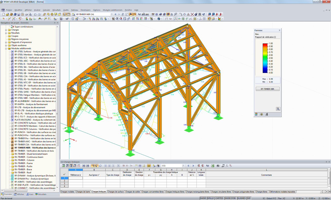Click the Référence à input cell in row 1
This screenshot has width=331, height=200.
click(x=75, y=178)
